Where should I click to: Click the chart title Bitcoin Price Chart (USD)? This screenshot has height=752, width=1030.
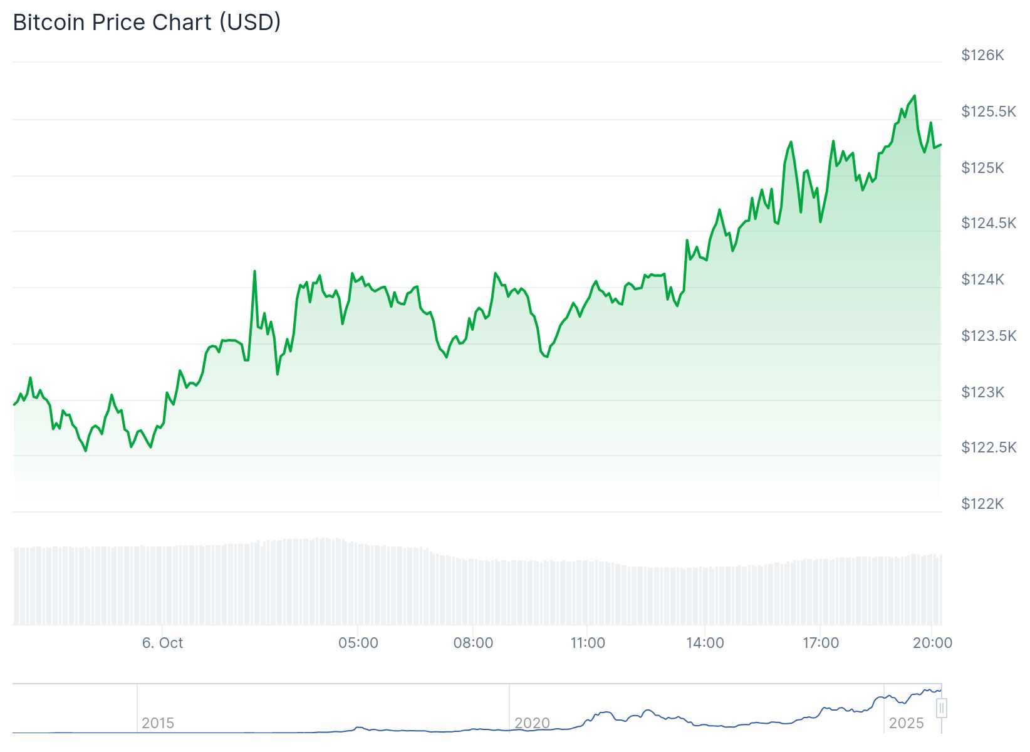[147, 23]
